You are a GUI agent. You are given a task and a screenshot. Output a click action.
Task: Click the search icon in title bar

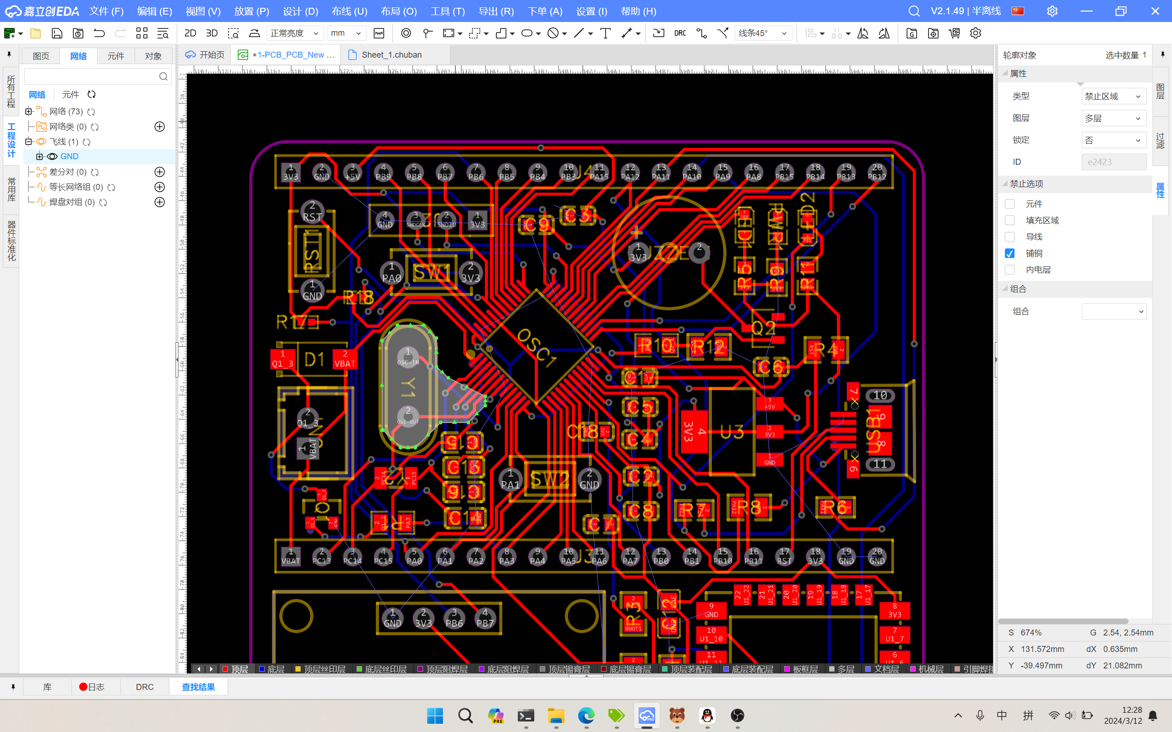914,11
